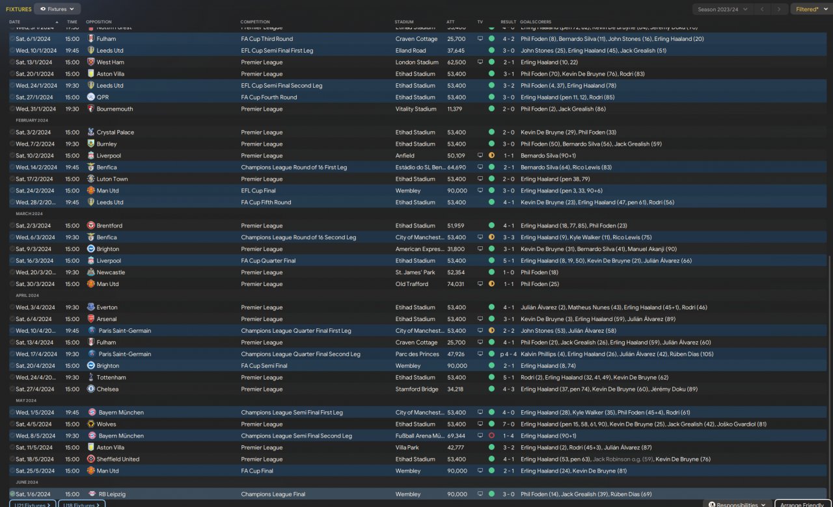Toggle the check mark beside Sat, 17/2/2024
This screenshot has width=833, height=507.
(12, 179)
